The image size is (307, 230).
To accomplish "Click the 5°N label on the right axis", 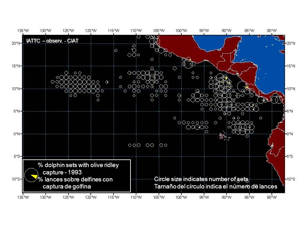I will click(x=290, y=111).
